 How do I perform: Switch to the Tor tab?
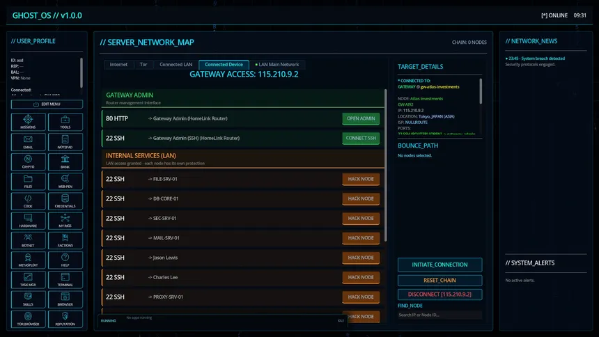pyautogui.click(x=143, y=65)
